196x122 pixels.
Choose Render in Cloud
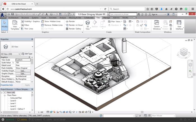(x=74, y=25)
